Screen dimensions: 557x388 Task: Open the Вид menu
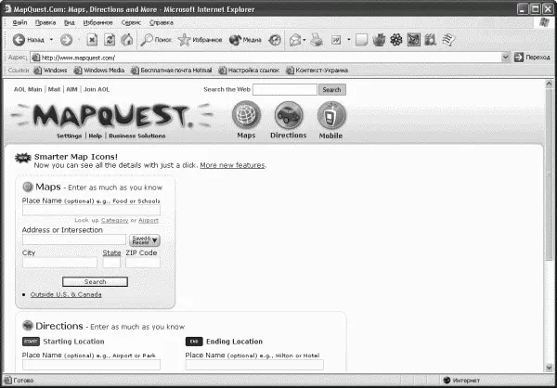tap(70, 22)
